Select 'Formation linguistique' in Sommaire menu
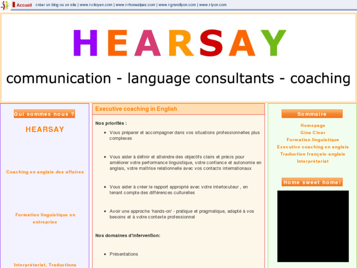 (313, 140)
